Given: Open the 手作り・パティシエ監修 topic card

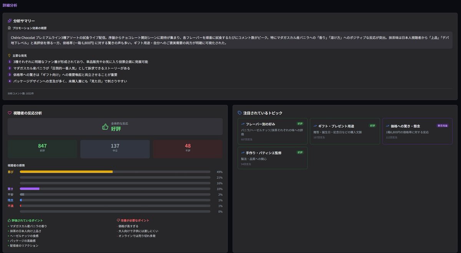Looking at the screenshot, I should coord(272,158).
